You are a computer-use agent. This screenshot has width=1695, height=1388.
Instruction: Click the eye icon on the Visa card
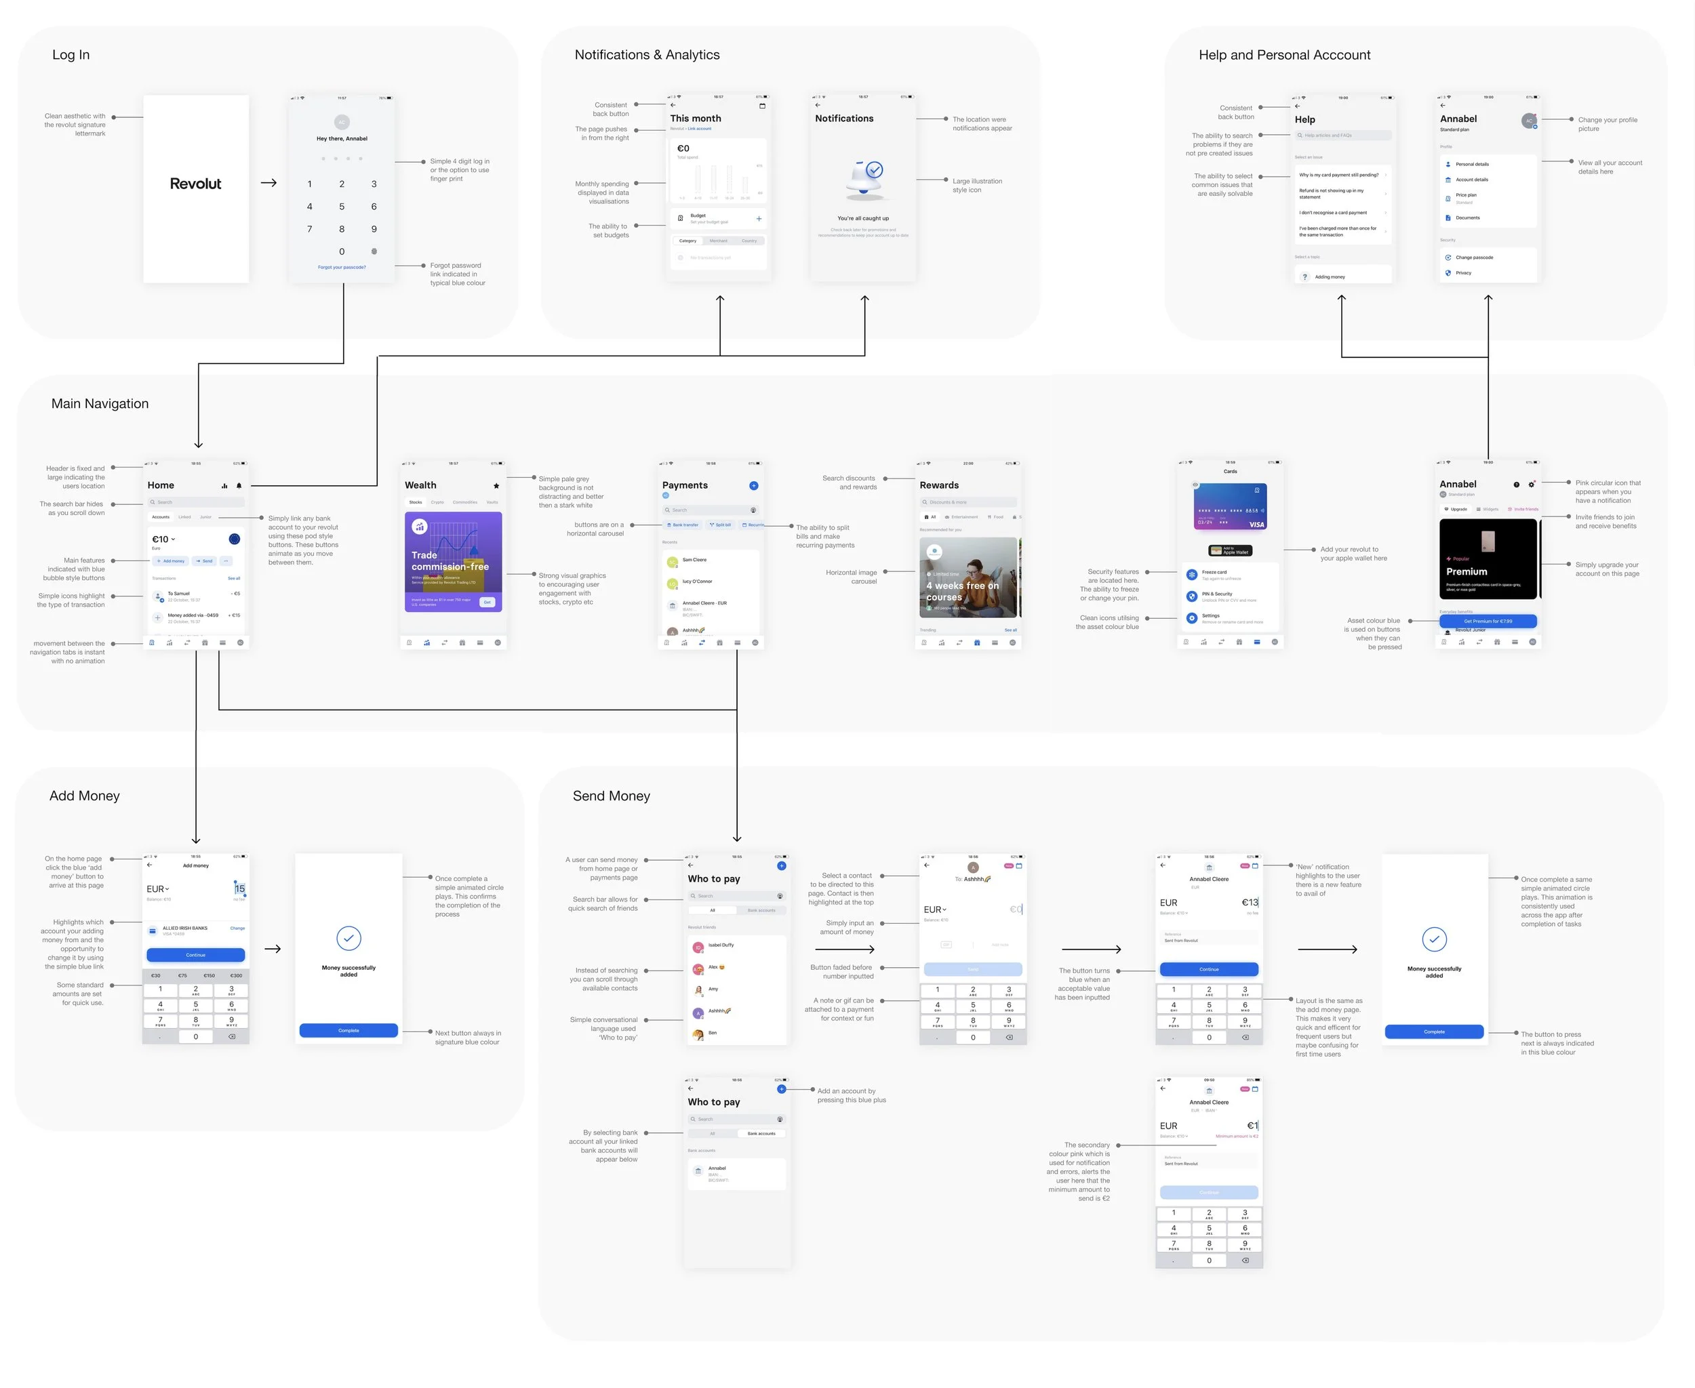[1195, 485]
